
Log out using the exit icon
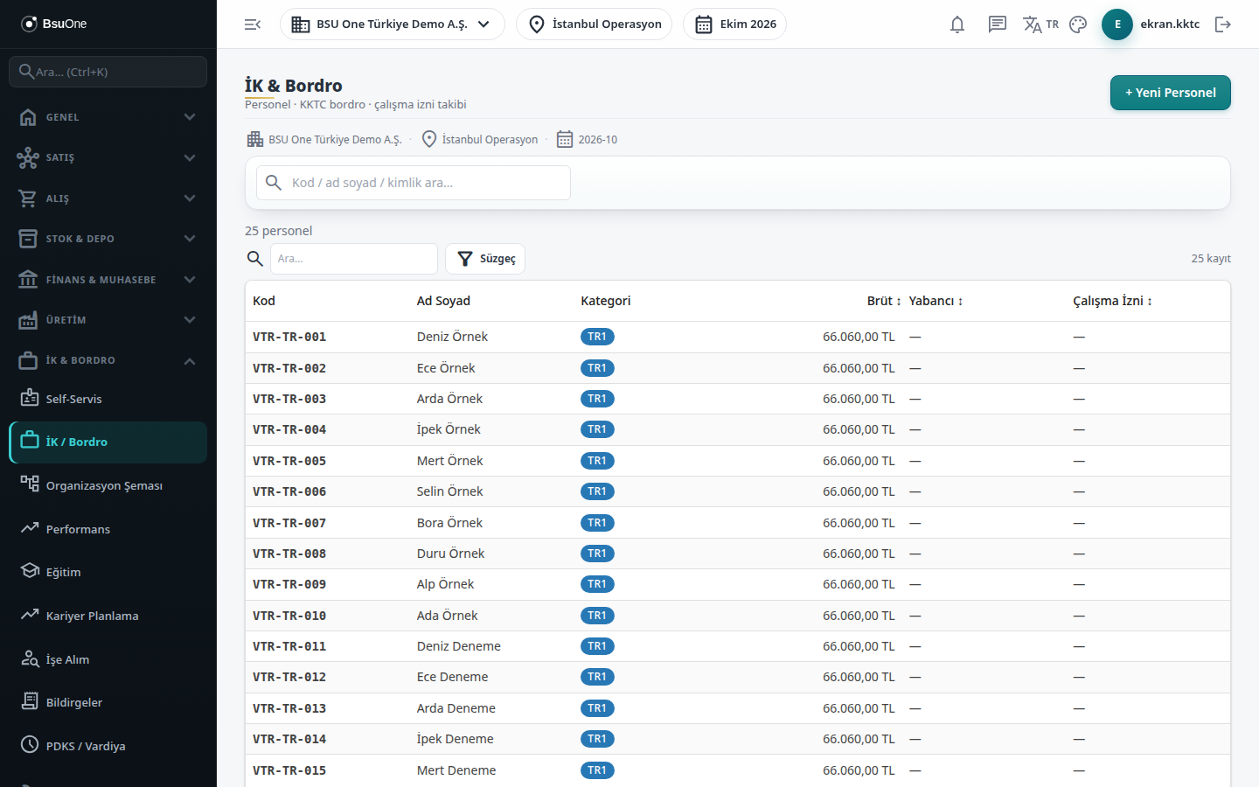1223,24
